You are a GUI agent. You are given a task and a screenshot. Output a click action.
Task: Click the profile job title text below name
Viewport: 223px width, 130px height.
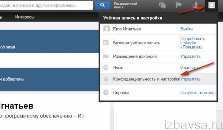click(x=42, y=116)
